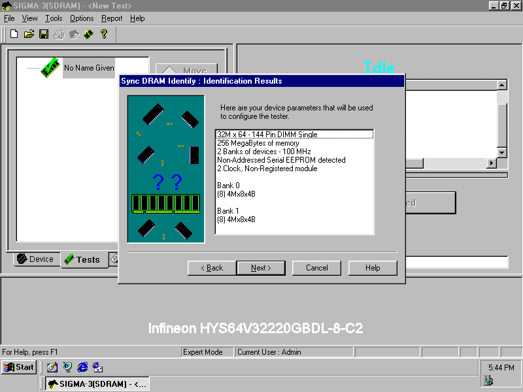
Task: Click the down arrow of the right scrollbar
Action: (x=501, y=154)
